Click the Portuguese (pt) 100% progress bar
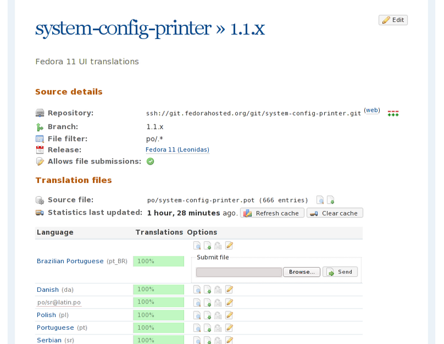The image size is (444, 344). coord(158,328)
